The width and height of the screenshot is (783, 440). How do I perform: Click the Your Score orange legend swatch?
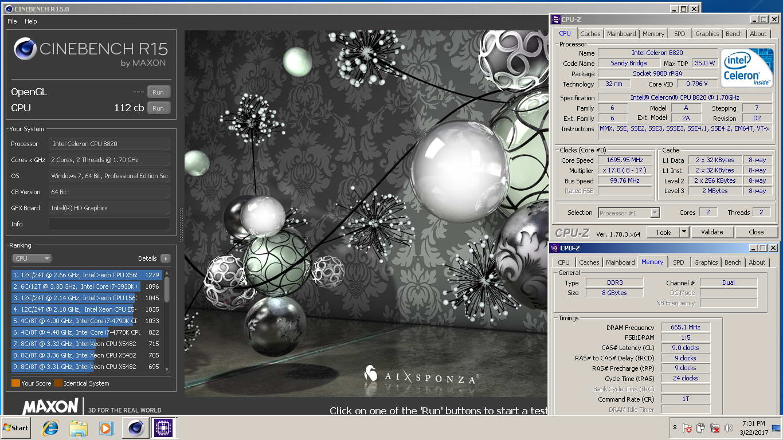pyautogui.click(x=15, y=383)
